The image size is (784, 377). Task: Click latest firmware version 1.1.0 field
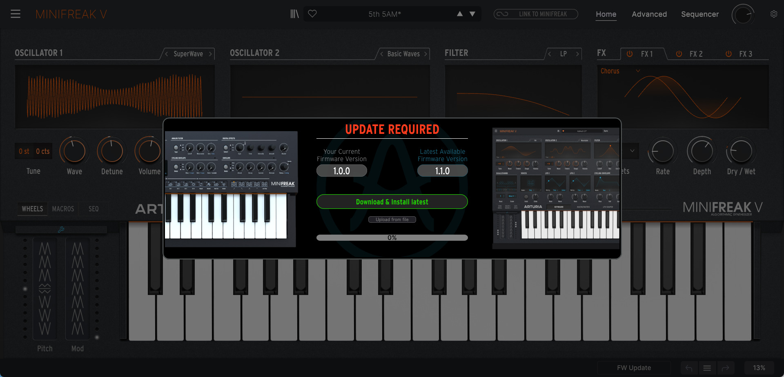443,171
